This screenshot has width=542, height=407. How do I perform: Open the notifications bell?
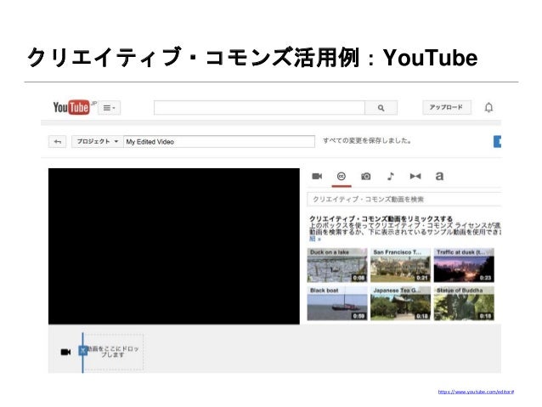pos(488,108)
